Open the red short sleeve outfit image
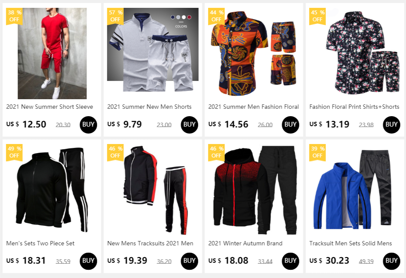Screen dimensions: 406x278 click(x=52, y=53)
